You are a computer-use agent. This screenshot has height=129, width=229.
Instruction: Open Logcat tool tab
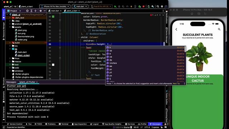[94, 124]
